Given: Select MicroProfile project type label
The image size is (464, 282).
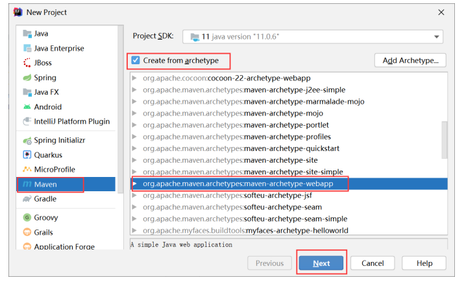Looking at the screenshot, I should coord(55,169).
